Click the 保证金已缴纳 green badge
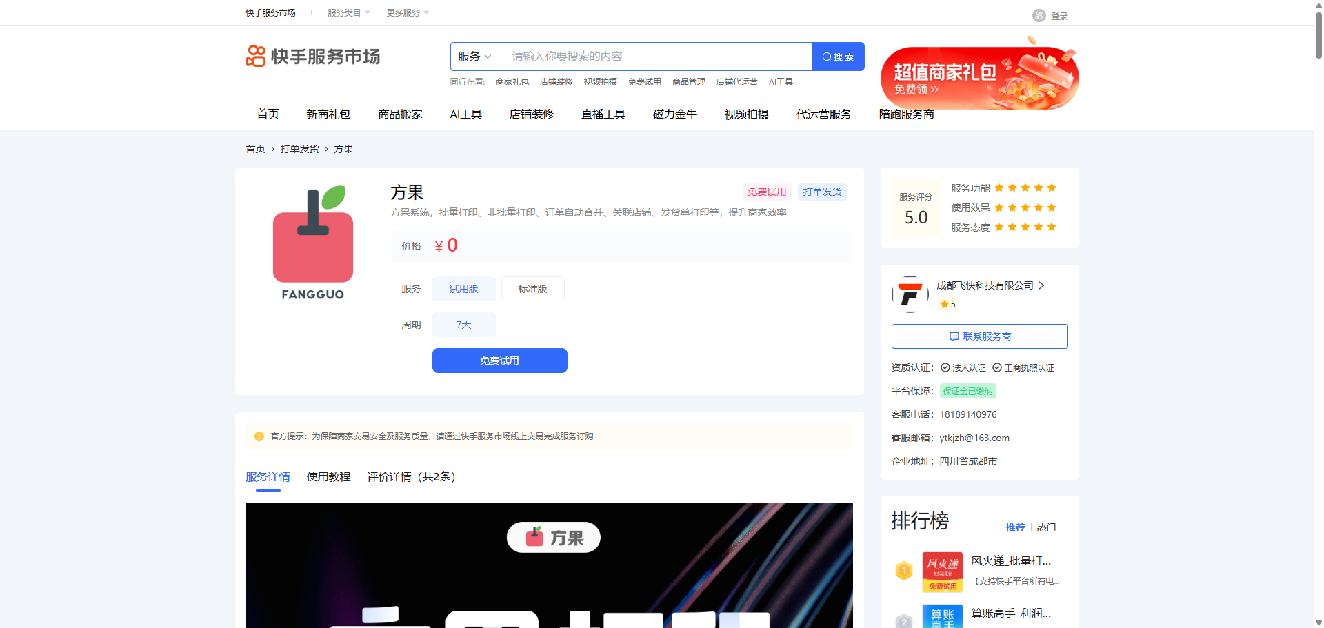The image size is (1324, 628). pyautogui.click(x=968, y=392)
